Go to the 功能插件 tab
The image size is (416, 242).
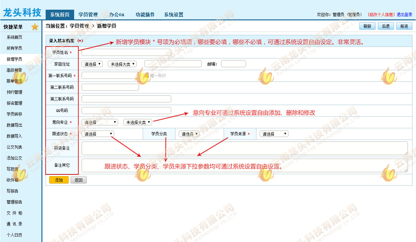[x=145, y=15]
